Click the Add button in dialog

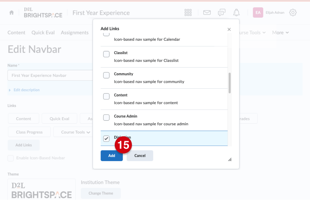[112, 156]
